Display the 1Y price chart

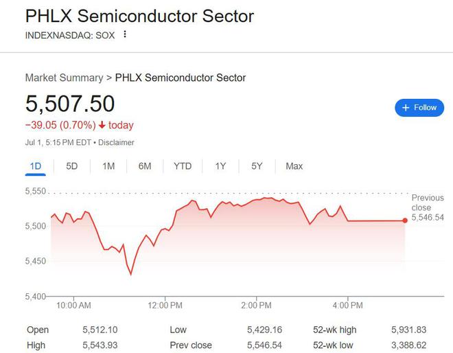click(x=220, y=166)
